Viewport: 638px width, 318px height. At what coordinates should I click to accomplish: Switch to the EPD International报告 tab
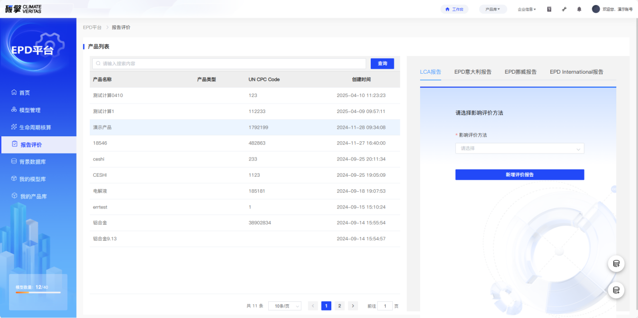(x=576, y=72)
